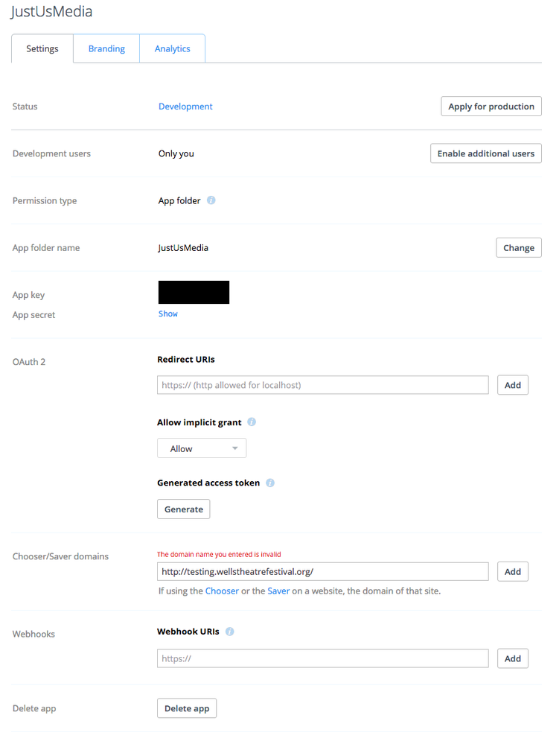Add a new webhook URI
559x744 pixels.
click(x=512, y=658)
